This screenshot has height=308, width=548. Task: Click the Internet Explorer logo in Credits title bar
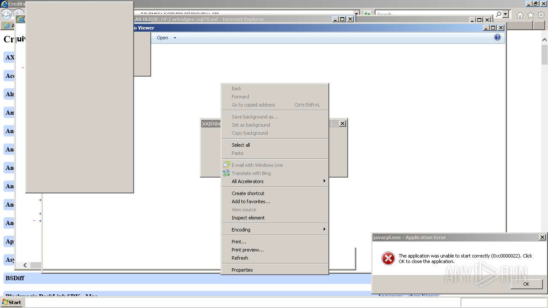point(4,4)
